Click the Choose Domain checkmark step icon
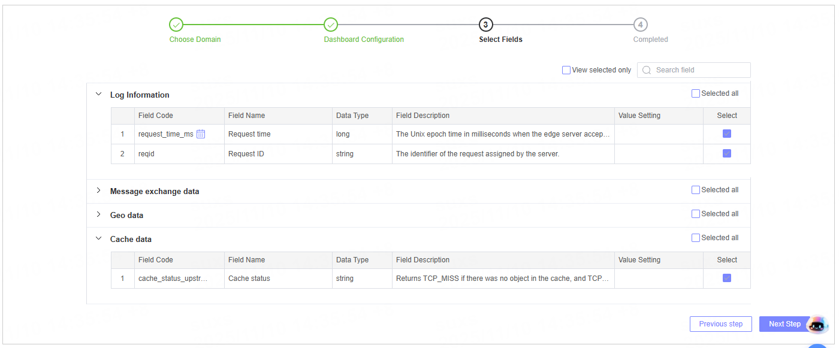Screen dimensions: 839x348 click(x=176, y=25)
